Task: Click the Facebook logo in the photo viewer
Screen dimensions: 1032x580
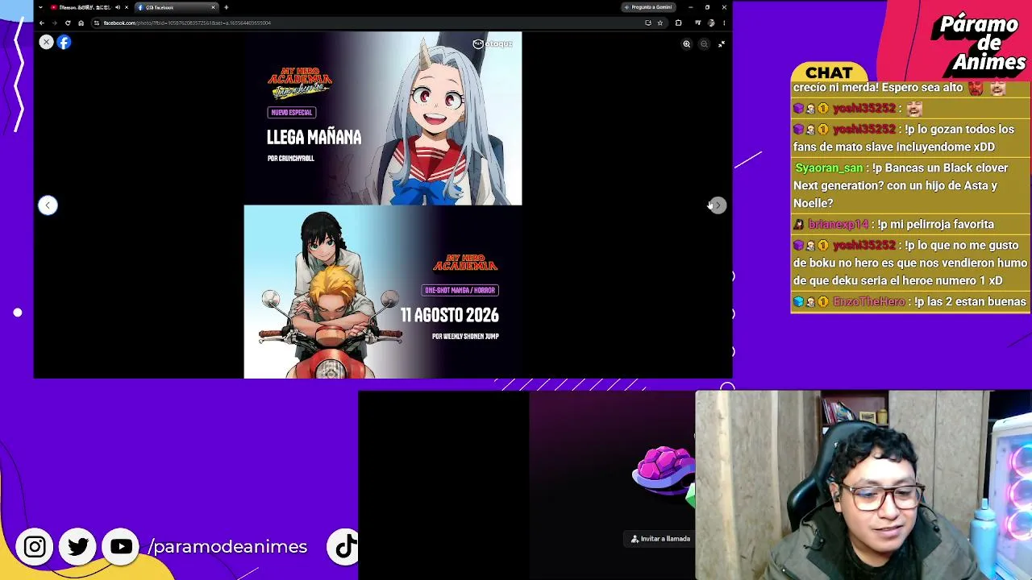Action: point(64,42)
